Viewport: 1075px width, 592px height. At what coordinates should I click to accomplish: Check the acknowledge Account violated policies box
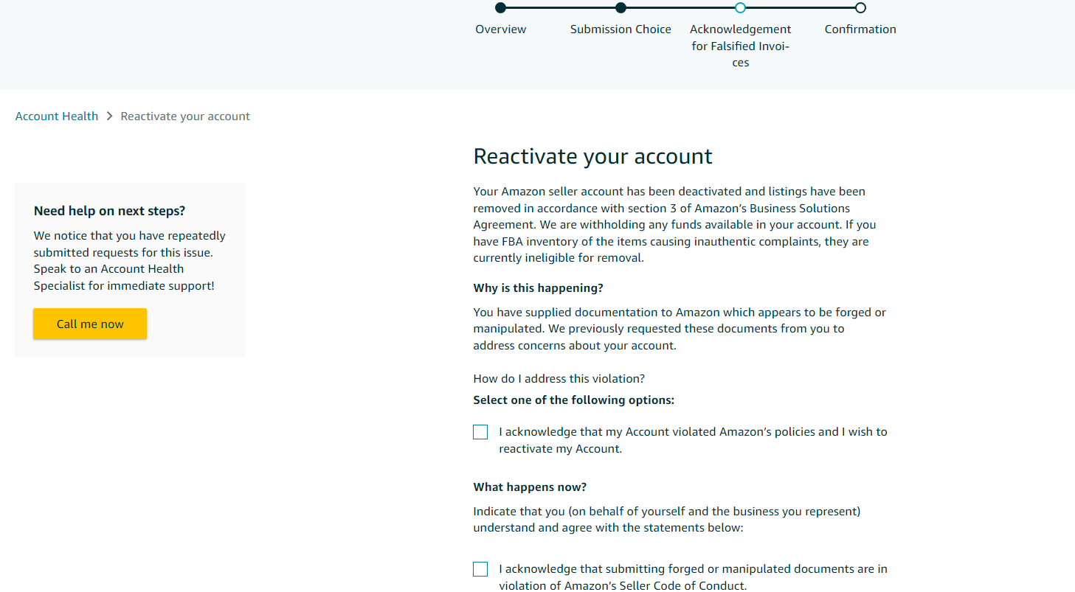(x=480, y=432)
